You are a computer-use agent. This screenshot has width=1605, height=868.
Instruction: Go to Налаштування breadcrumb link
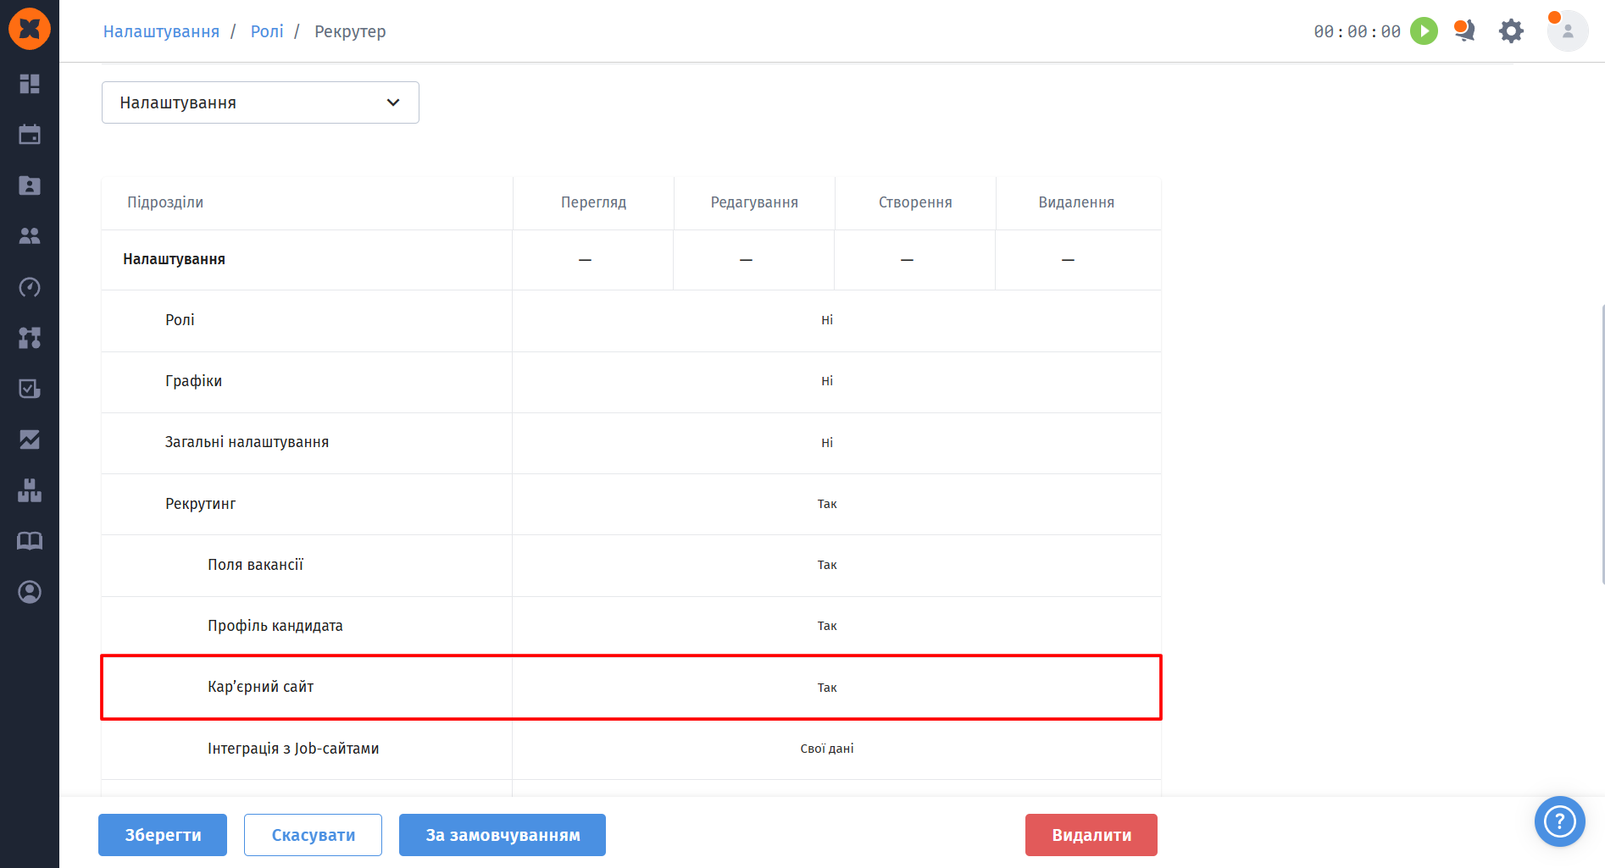coord(161,31)
